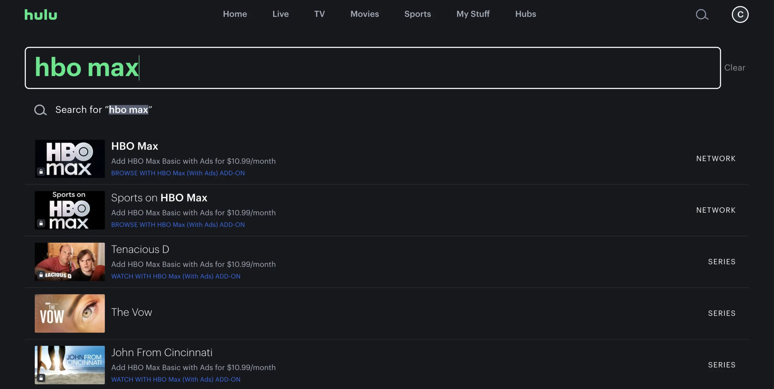
Task: Focus the hbo max search field
Action: [x=373, y=68]
